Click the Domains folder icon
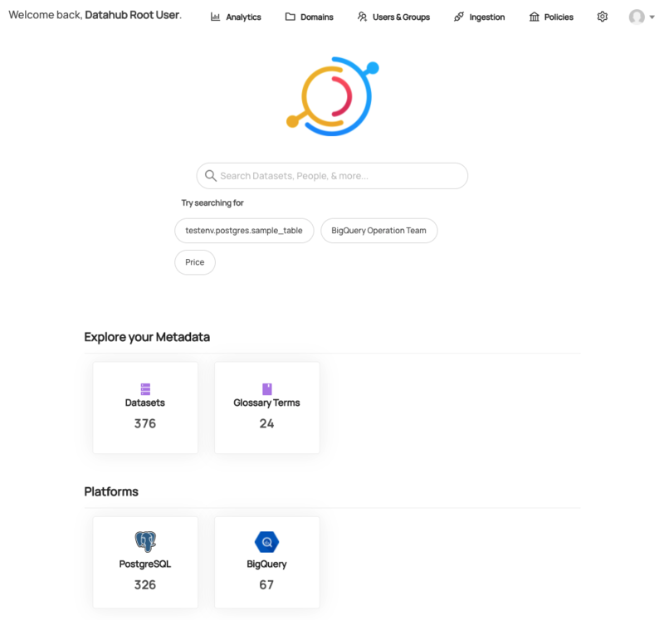 290,17
